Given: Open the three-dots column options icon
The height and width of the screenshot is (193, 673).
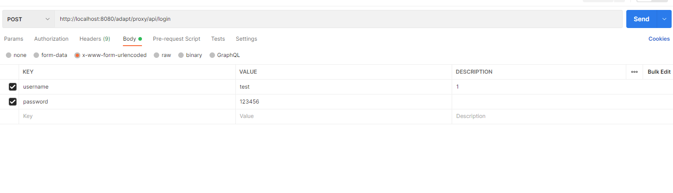Looking at the screenshot, I should click(634, 72).
